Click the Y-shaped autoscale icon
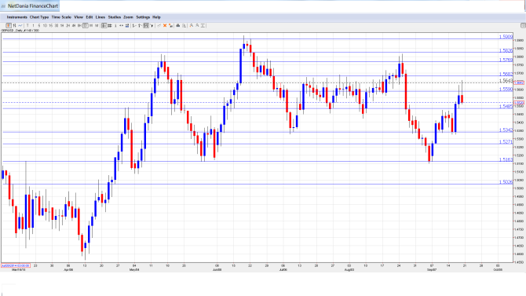Viewport: 526px width, 296px height. (152, 25)
